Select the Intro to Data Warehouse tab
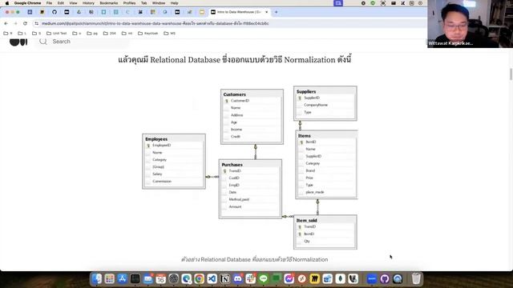The image size is (513, 288). tap(239, 12)
